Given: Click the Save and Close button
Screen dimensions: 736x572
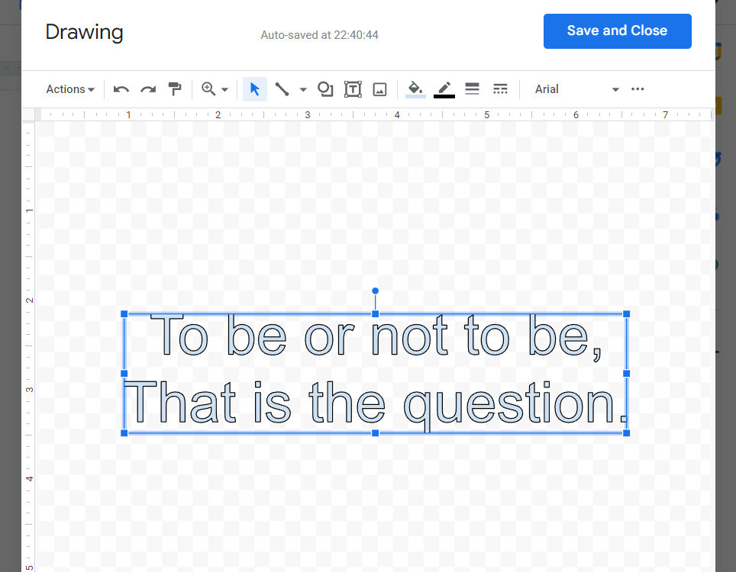Looking at the screenshot, I should pos(617,31).
